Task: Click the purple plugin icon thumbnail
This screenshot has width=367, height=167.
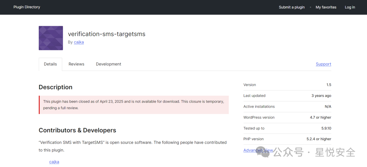Action: point(51,38)
